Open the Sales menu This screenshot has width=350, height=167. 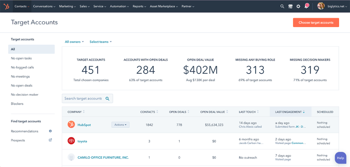coord(85,6)
